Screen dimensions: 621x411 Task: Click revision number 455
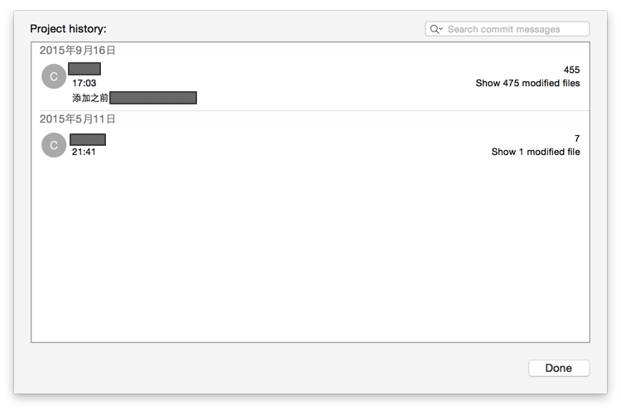click(571, 70)
